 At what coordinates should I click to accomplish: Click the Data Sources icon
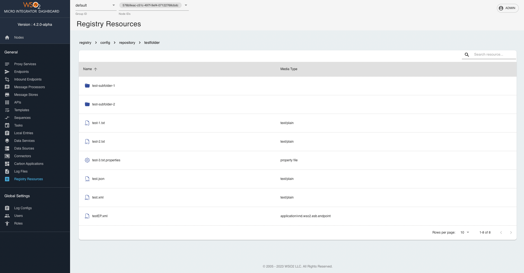[7, 148]
